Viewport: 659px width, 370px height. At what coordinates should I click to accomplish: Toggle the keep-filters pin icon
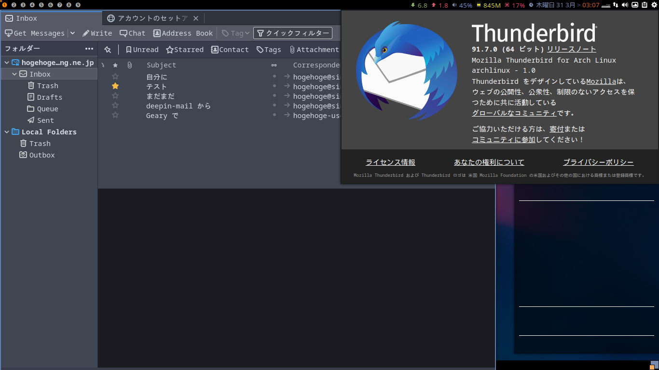tap(108, 50)
